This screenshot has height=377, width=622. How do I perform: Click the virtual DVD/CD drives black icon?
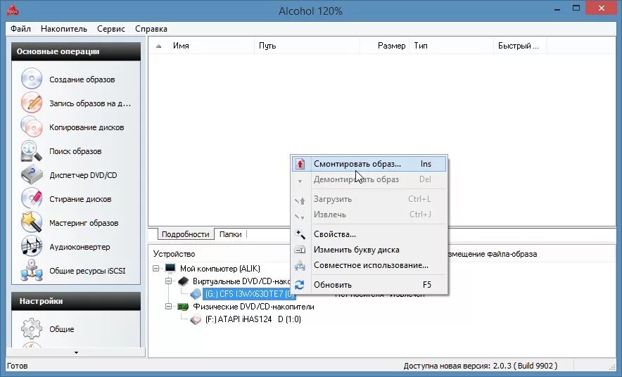pyautogui.click(x=183, y=281)
